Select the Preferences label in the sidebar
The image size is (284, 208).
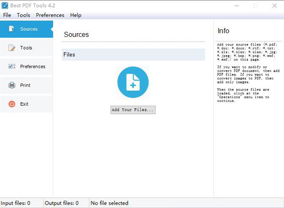pos(33,66)
